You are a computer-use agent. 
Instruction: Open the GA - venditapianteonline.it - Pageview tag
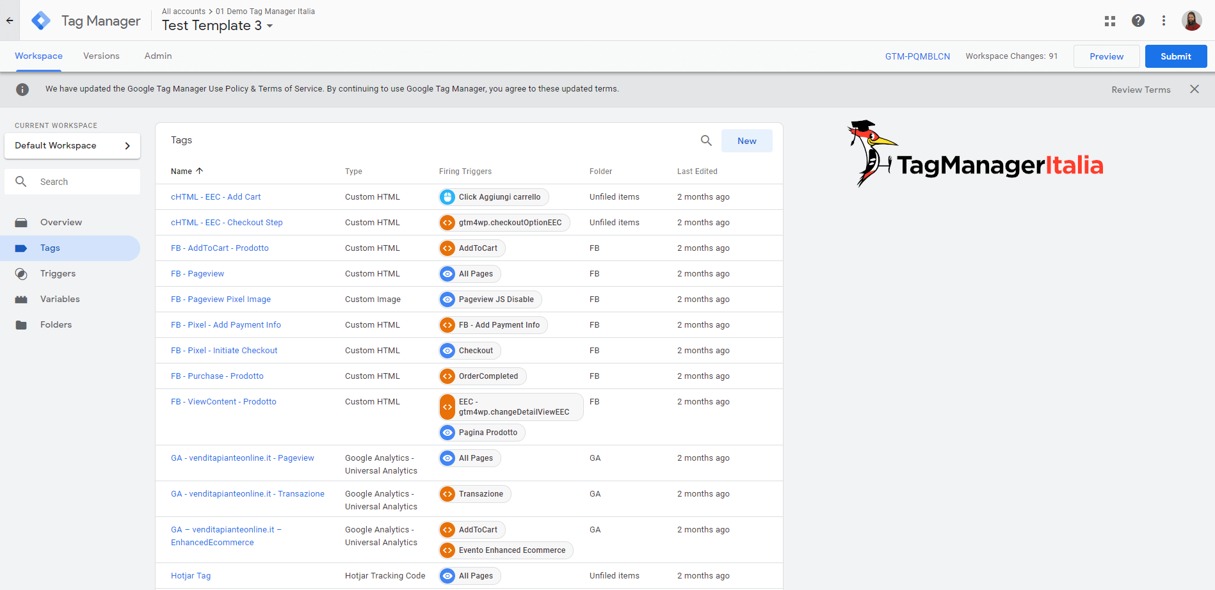(243, 458)
